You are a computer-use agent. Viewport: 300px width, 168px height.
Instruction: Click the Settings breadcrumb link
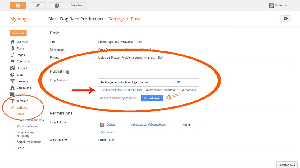pos(116,19)
